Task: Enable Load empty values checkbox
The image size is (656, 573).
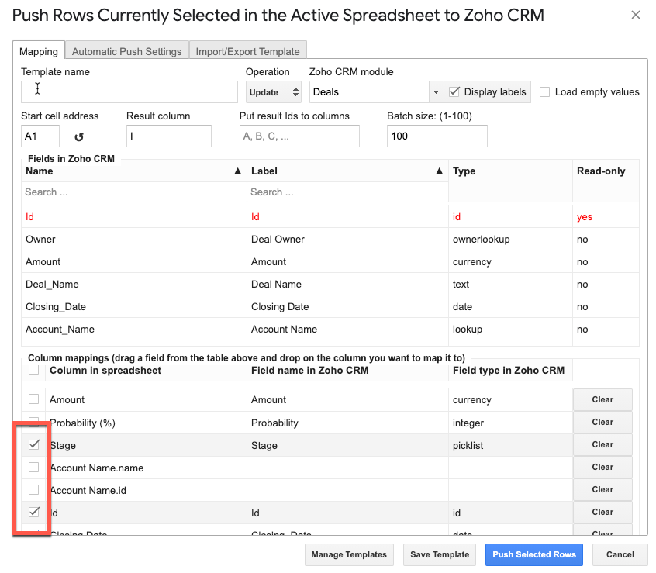Action: pos(545,91)
